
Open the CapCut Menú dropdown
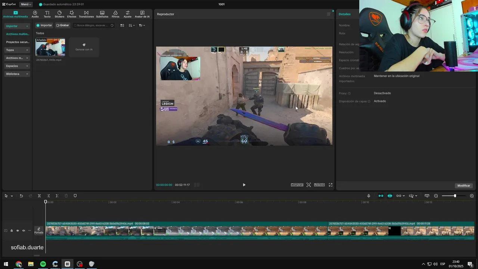coord(26,4)
